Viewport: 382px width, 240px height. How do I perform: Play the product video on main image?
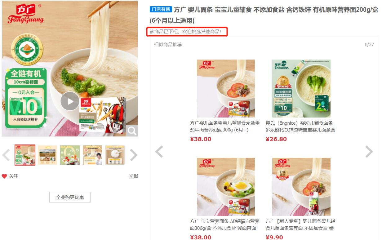coord(70,101)
